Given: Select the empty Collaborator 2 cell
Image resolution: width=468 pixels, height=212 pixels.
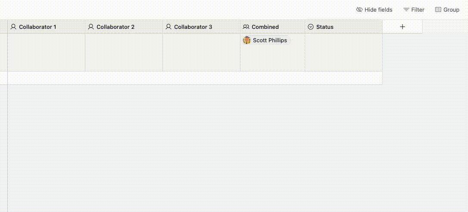Looking at the screenshot, I should point(124,52).
